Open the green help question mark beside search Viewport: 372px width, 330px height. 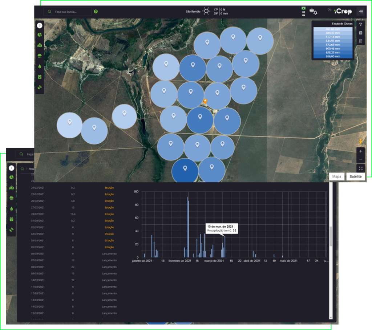(x=95, y=11)
